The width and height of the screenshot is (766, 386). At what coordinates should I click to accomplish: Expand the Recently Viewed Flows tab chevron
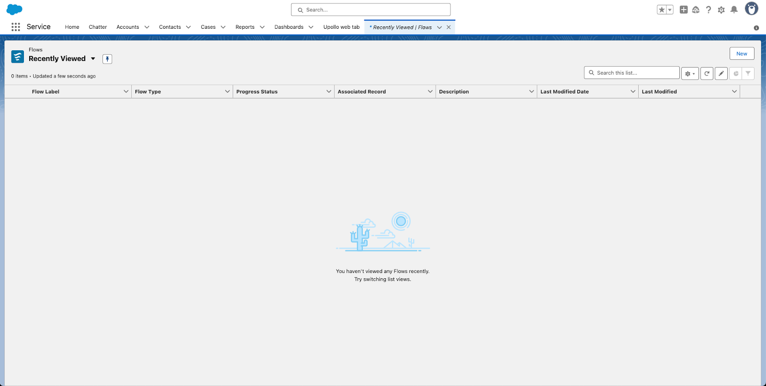click(439, 27)
